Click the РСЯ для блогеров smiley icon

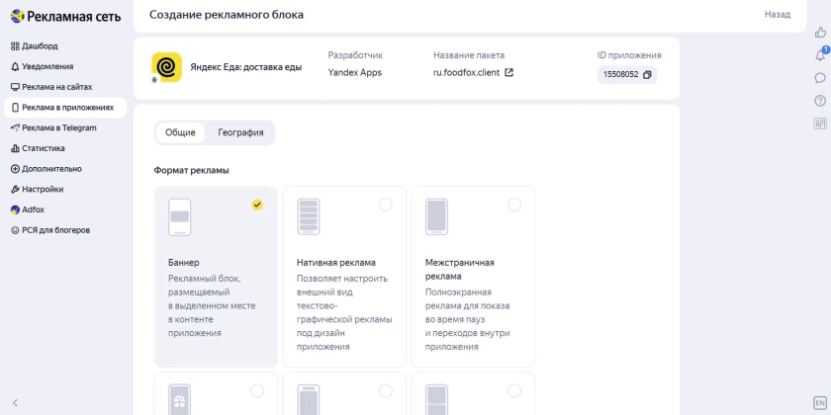15,230
